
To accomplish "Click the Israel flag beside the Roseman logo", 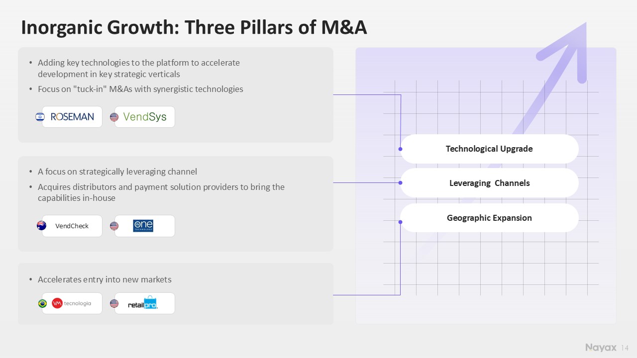I will (x=40, y=117).
